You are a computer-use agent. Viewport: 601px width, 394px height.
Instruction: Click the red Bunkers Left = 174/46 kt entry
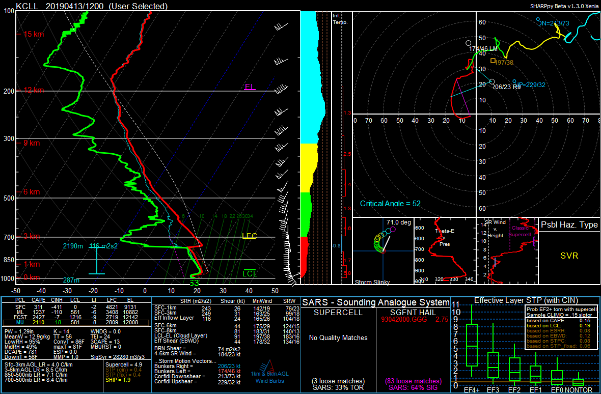(197, 372)
